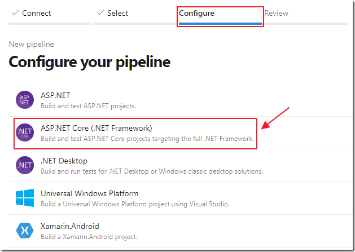
Task: Click the ASP.NET purple circle icon
Action: (x=25, y=100)
